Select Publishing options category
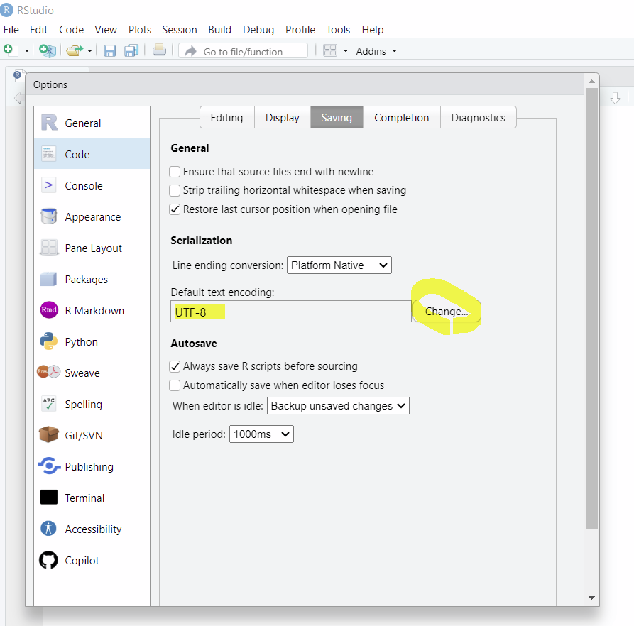634x626 pixels. click(x=92, y=466)
